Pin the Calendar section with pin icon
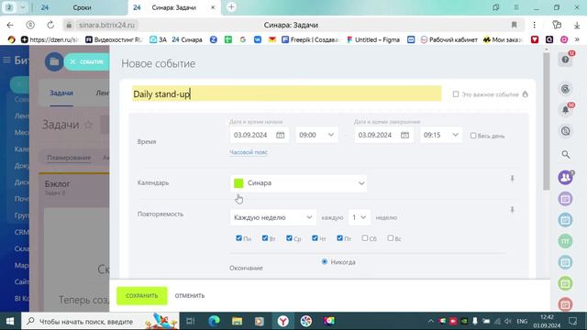The image size is (587, 330). [x=512, y=179]
